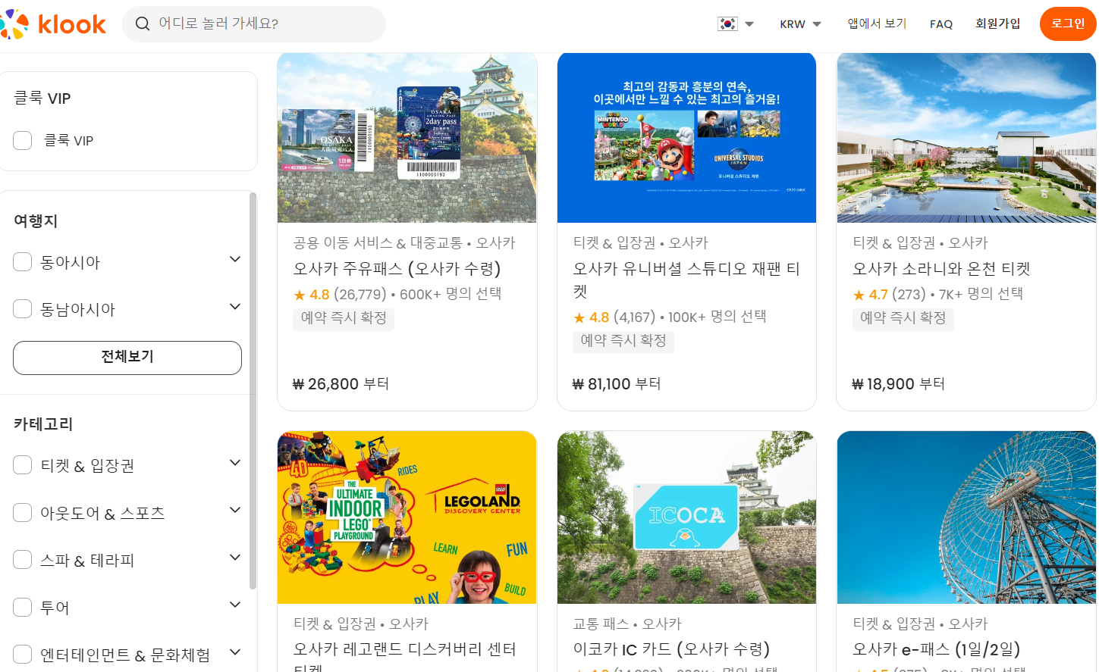
Task: Click 예약 즉시 확정 tag on 주유패스
Action: pos(344,318)
